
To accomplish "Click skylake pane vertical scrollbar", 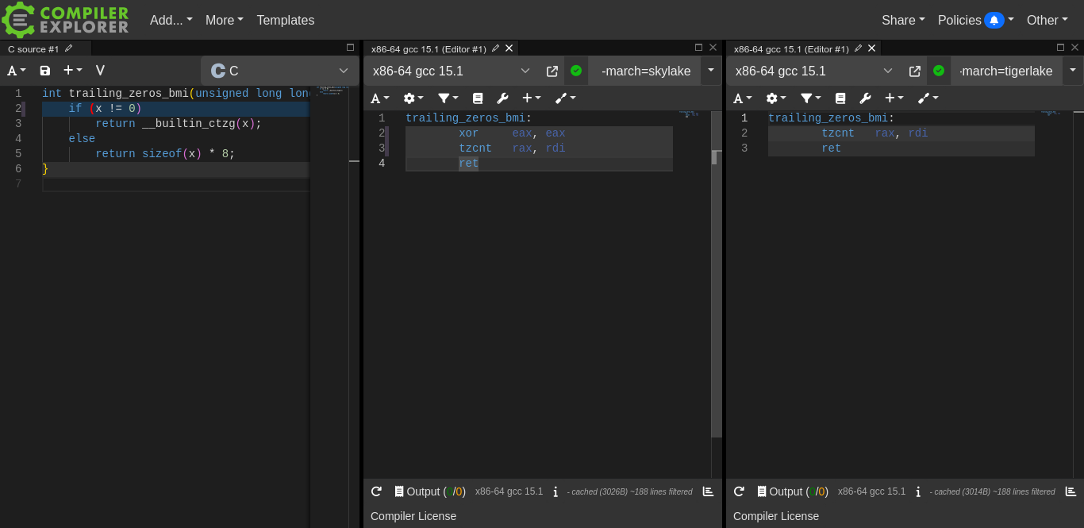I will point(717,274).
